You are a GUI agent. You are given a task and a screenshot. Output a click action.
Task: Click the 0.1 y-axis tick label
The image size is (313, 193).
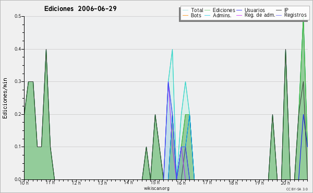[18, 147]
